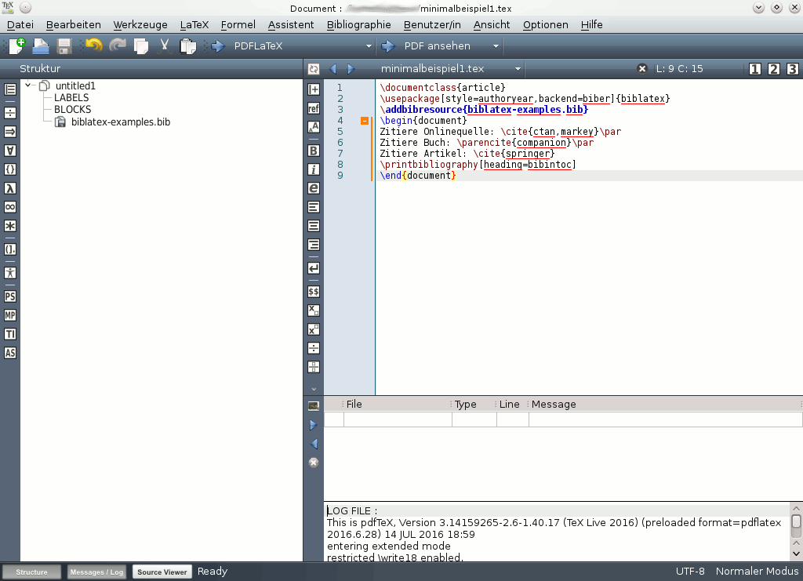
Task: Insert a reference with the ref icon
Action: pos(314,108)
